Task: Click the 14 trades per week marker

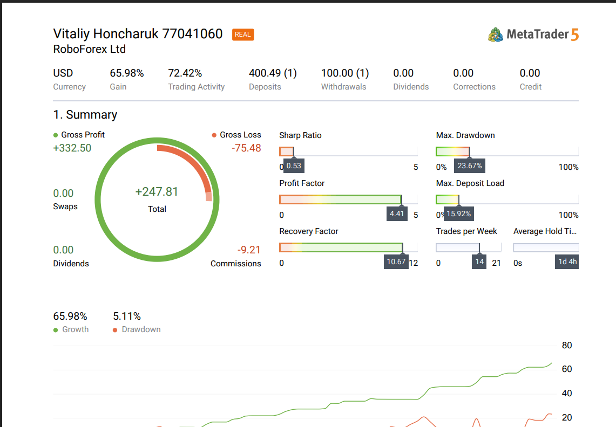Action: [479, 262]
